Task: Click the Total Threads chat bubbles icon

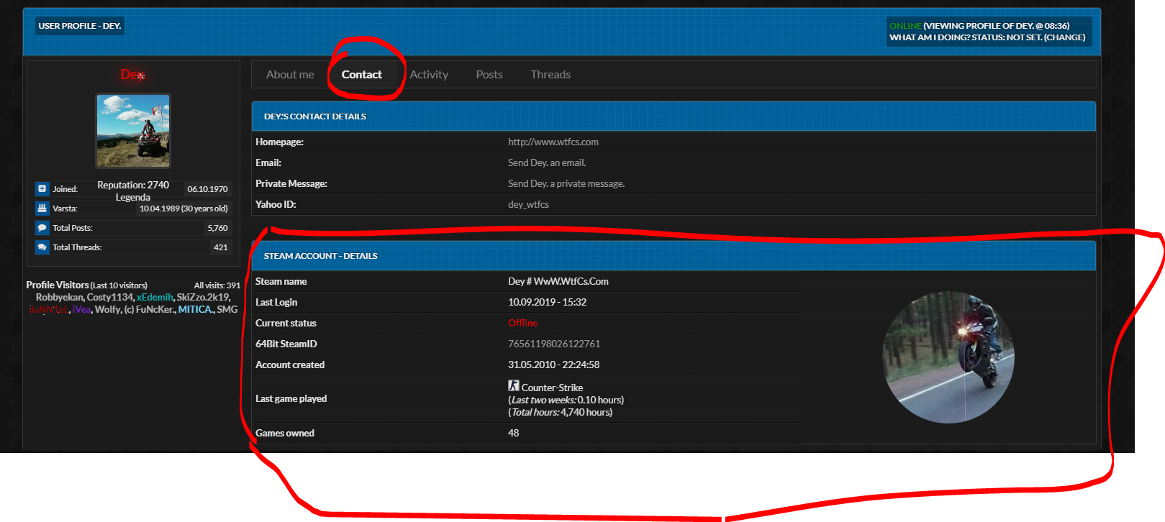Action: point(42,247)
